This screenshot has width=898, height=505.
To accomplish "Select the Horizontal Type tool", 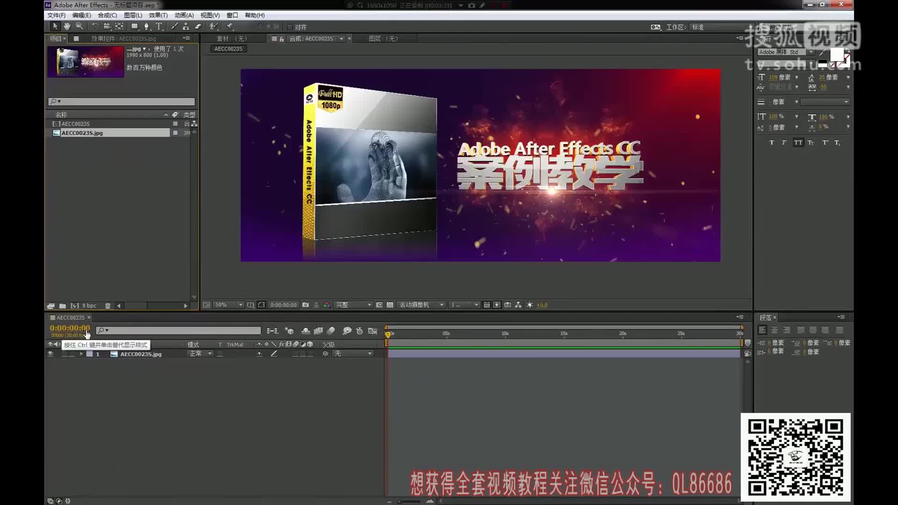I will pyautogui.click(x=159, y=27).
